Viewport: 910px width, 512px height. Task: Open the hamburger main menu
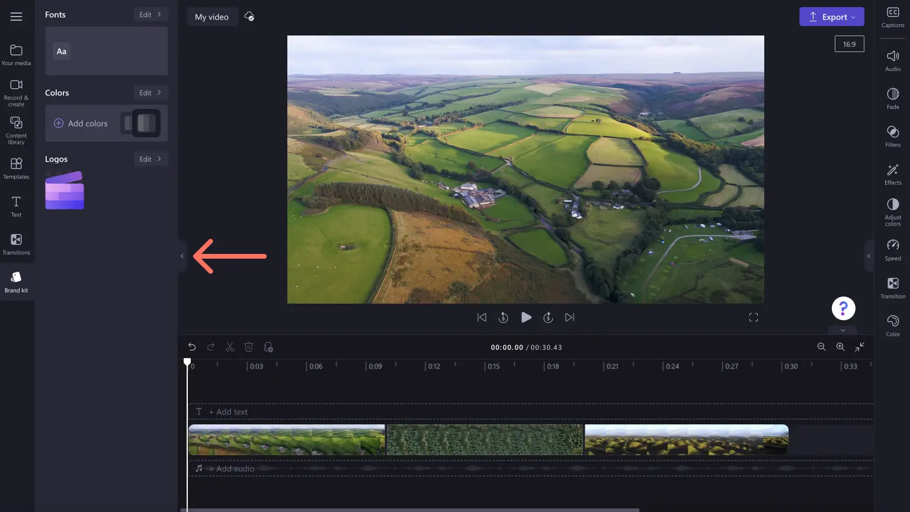[16, 17]
